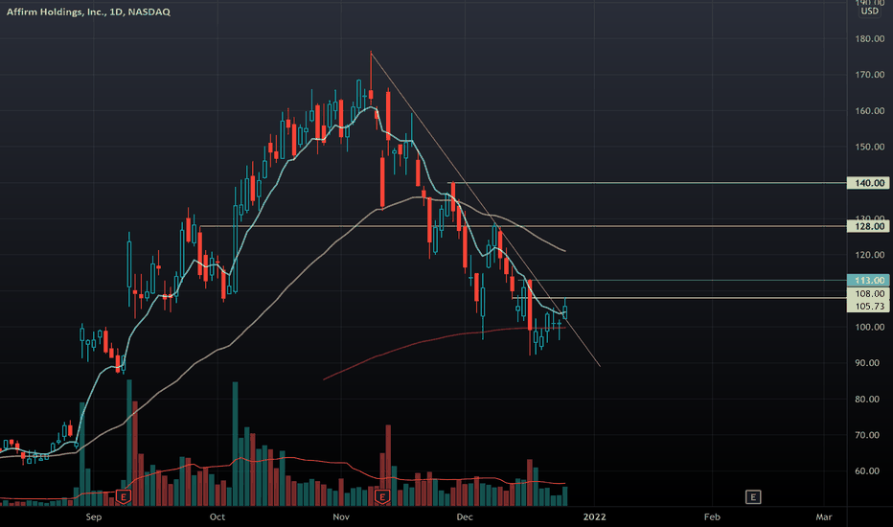This screenshot has width=893, height=527.
Task: Click the September earnings E marker
Action: point(123,496)
